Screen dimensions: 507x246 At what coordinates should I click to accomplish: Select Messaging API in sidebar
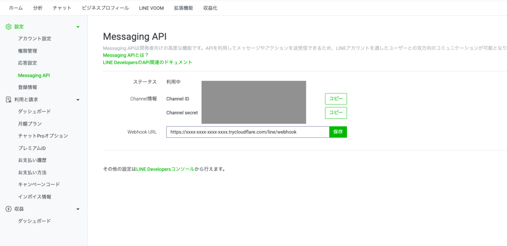[x=34, y=75]
